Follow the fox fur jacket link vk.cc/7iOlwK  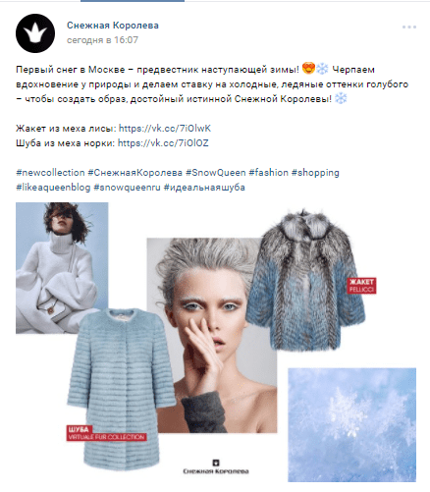tap(165, 128)
